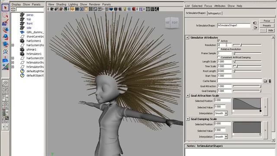The image size is (277, 156).
Task: Open the Lighting menu in viewport
Action: [73, 4]
